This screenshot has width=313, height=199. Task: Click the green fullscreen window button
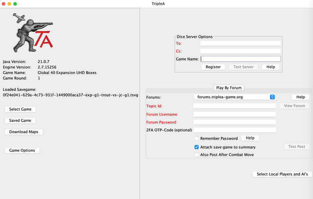click(15, 4)
